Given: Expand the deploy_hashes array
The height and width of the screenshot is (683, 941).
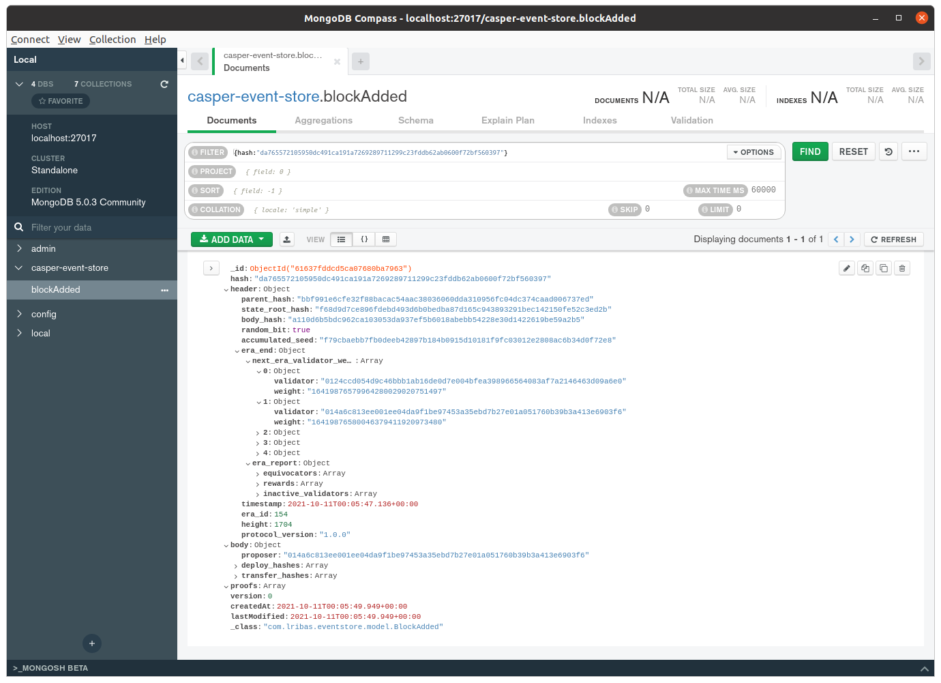Looking at the screenshot, I should (x=236, y=566).
